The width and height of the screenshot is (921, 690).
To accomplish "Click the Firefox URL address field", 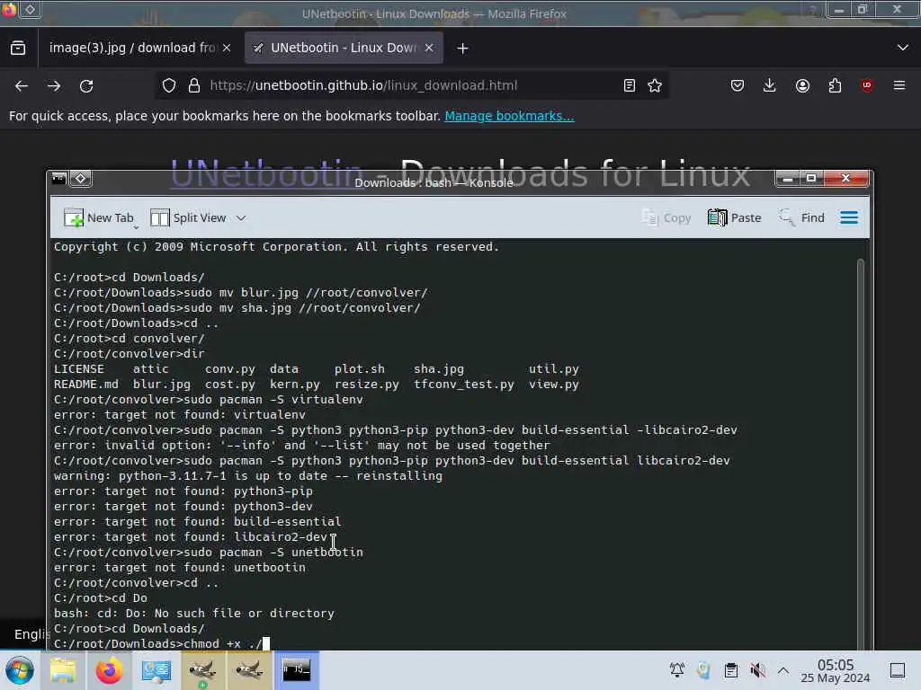I will pyautogui.click(x=411, y=85).
